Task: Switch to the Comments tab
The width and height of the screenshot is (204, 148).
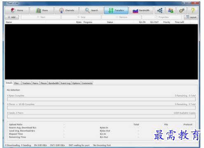Action: 87,83
